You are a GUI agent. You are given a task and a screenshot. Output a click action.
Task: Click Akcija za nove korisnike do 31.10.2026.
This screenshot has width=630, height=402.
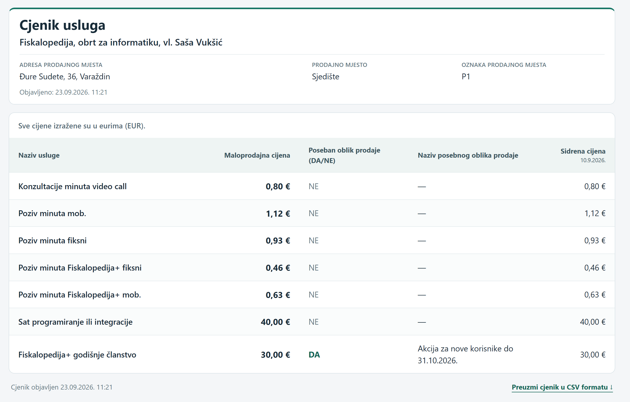pyautogui.click(x=465, y=355)
